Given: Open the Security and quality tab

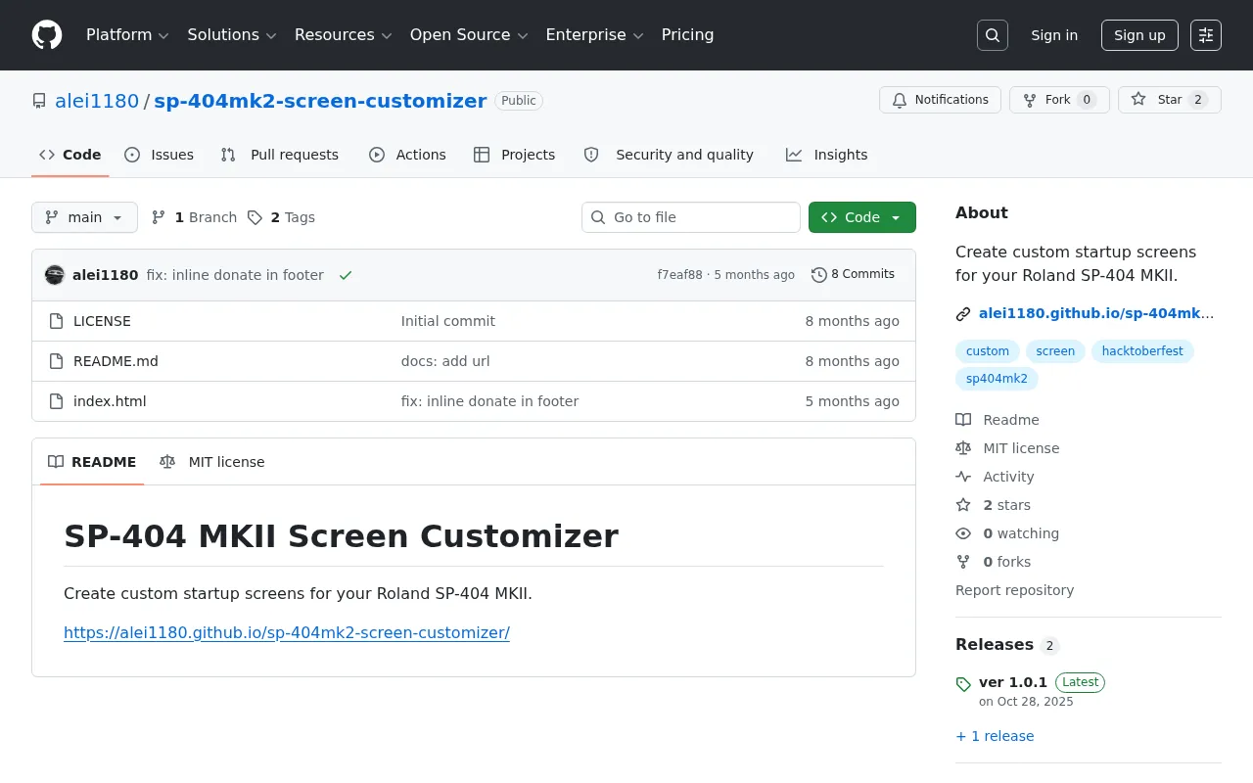Looking at the screenshot, I should tap(669, 155).
